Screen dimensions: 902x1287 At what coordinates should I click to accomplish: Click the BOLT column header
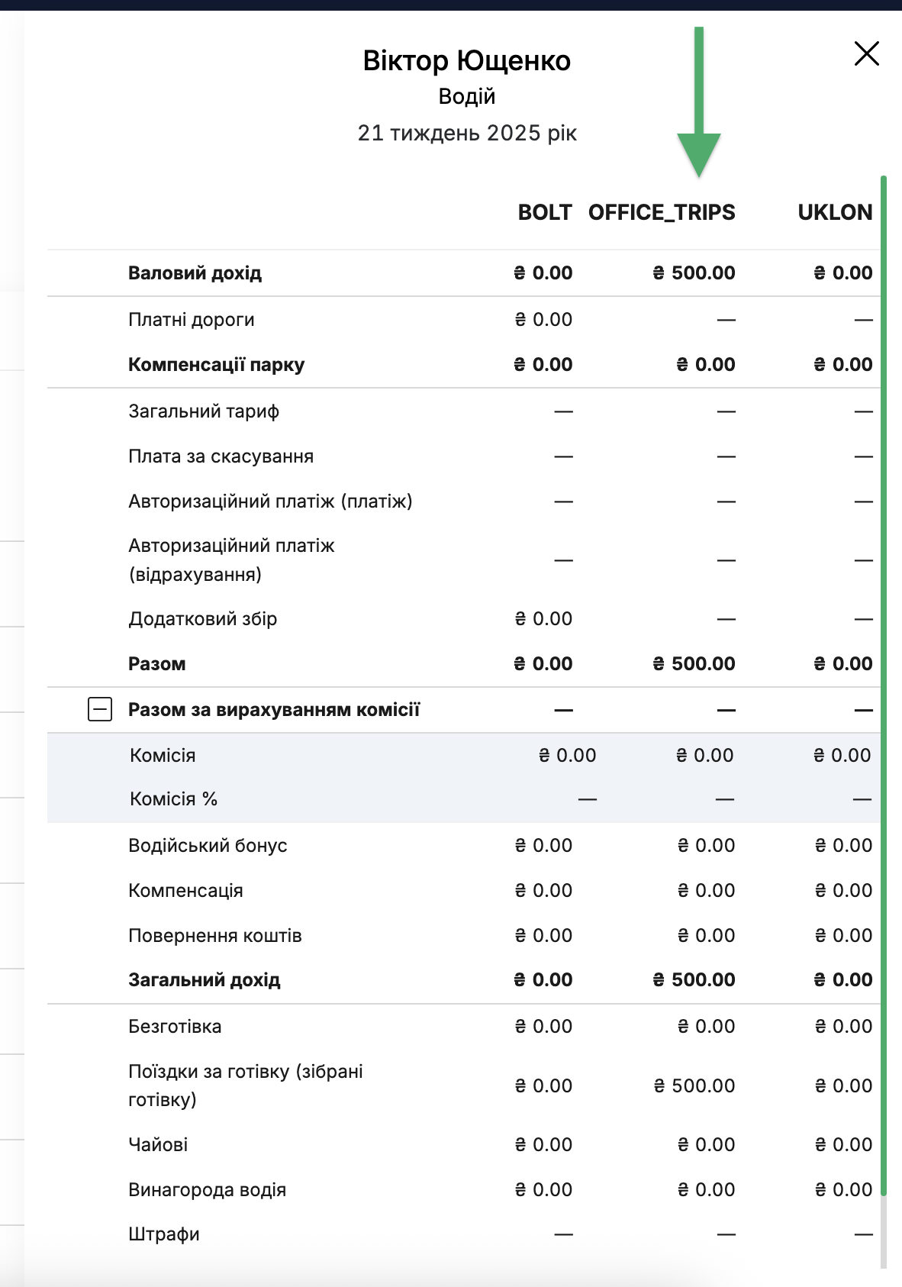click(545, 212)
